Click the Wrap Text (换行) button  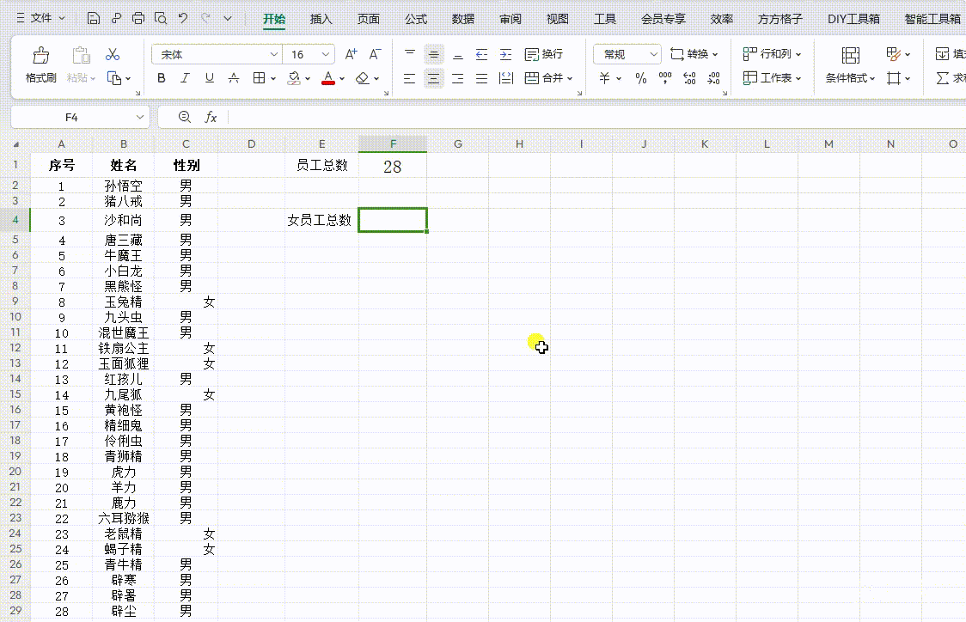(x=543, y=54)
